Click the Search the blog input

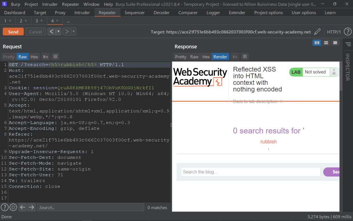(250, 172)
